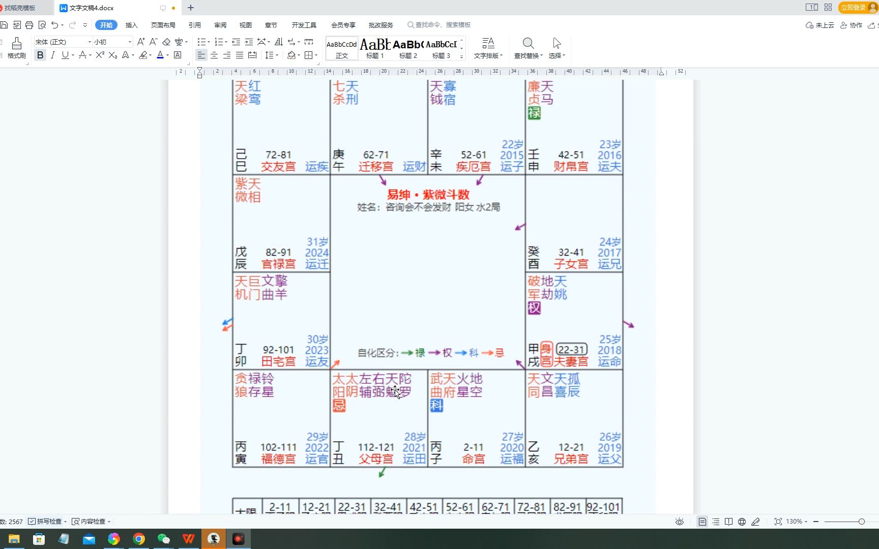This screenshot has height=549, width=879.
Task: Switch to the 找稻壳模板 window tab
Action: [25, 8]
